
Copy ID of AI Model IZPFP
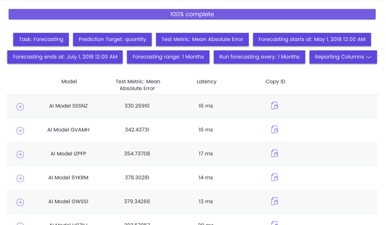pos(274,153)
